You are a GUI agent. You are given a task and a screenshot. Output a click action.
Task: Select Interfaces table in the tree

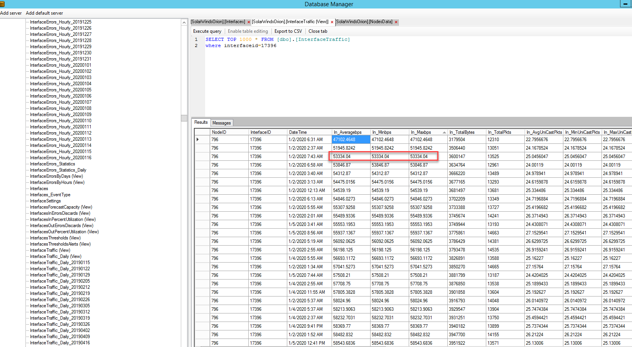pos(39,189)
